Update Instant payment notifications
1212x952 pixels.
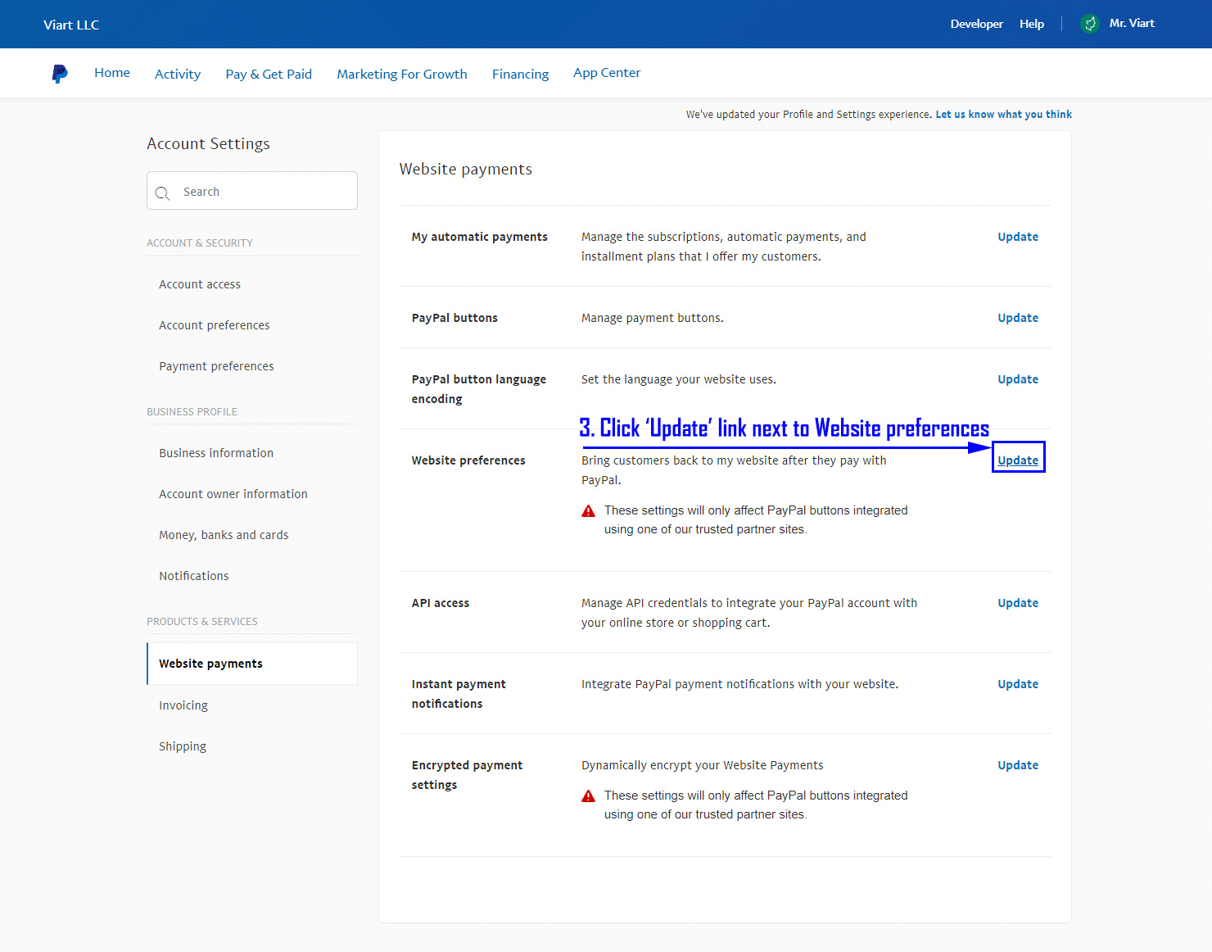(1018, 684)
